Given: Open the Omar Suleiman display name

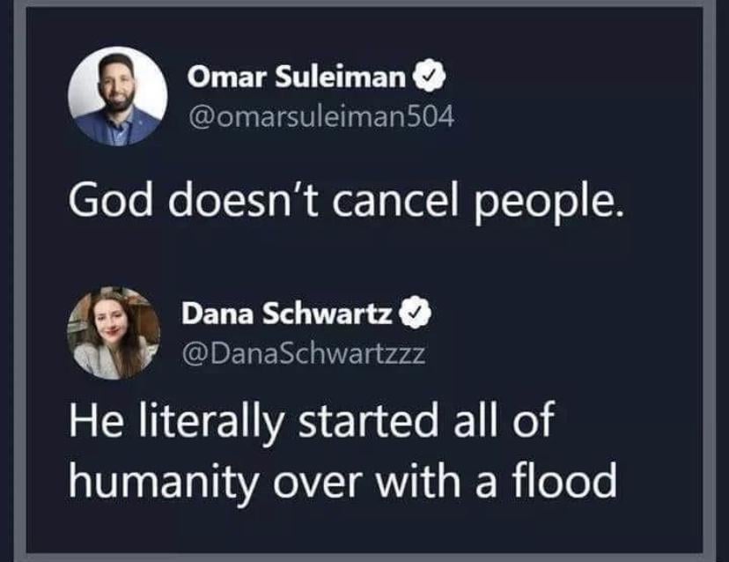Looking at the screenshot, I should pos(297,77).
